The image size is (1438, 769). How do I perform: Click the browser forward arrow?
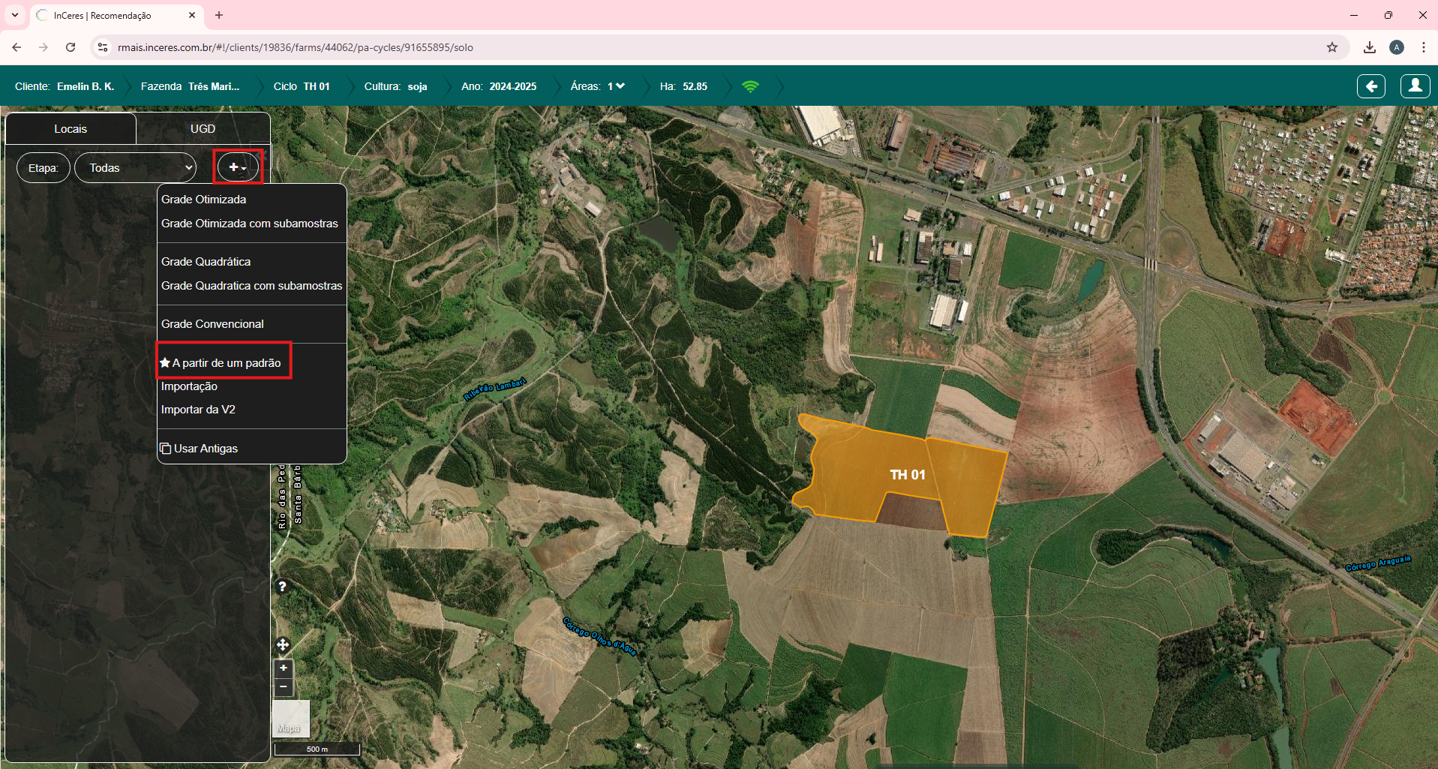(x=44, y=47)
